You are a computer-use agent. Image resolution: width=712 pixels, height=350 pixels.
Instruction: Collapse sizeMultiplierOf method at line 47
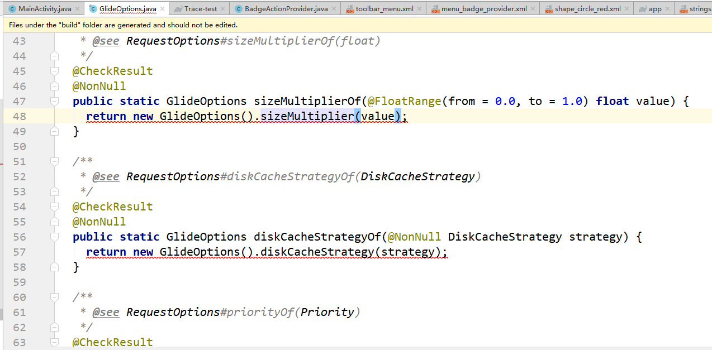[x=54, y=101]
